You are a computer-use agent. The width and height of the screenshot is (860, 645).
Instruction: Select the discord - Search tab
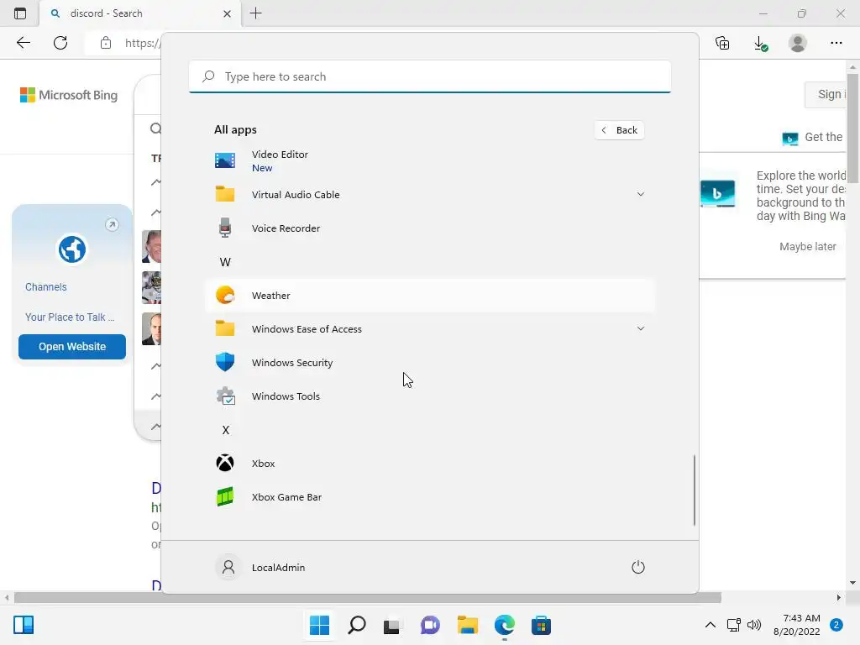(x=140, y=13)
